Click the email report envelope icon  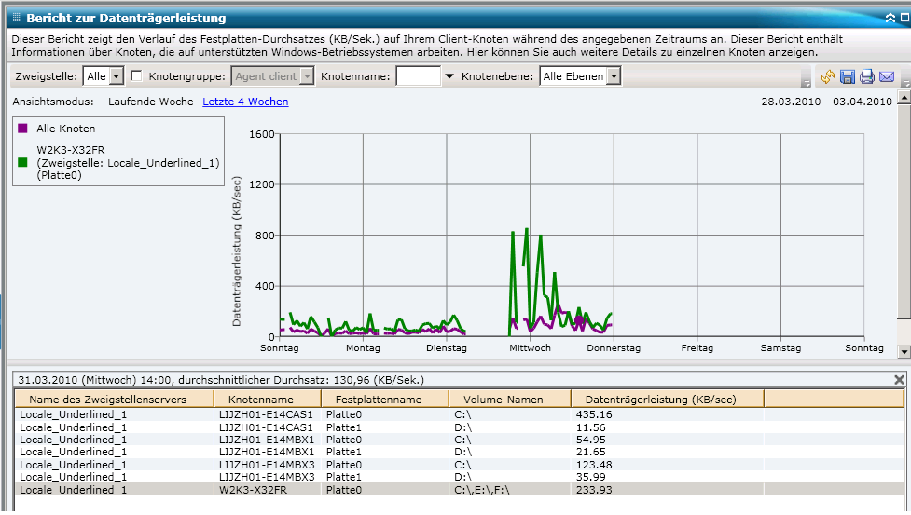click(887, 76)
